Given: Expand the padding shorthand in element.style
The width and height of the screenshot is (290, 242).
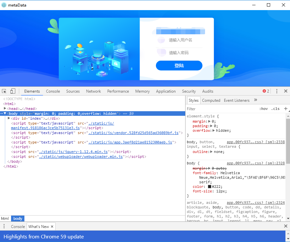Looking at the screenshot, I should click(211, 126).
